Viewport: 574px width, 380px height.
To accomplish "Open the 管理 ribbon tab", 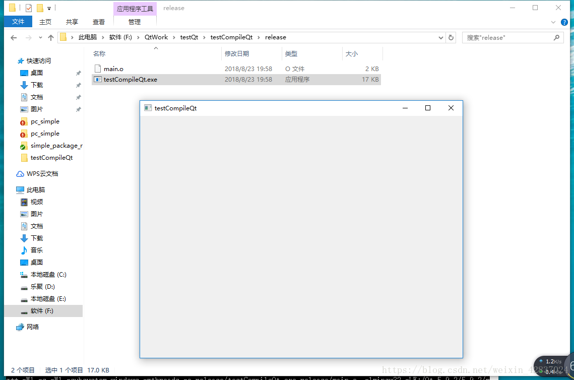I will point(135,22).
